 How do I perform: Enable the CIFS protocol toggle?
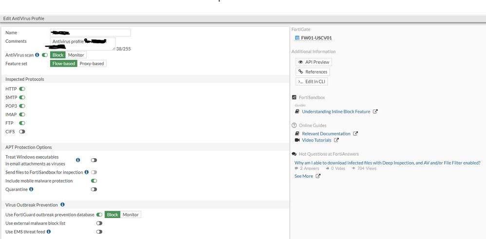click(x=22, y=131)
